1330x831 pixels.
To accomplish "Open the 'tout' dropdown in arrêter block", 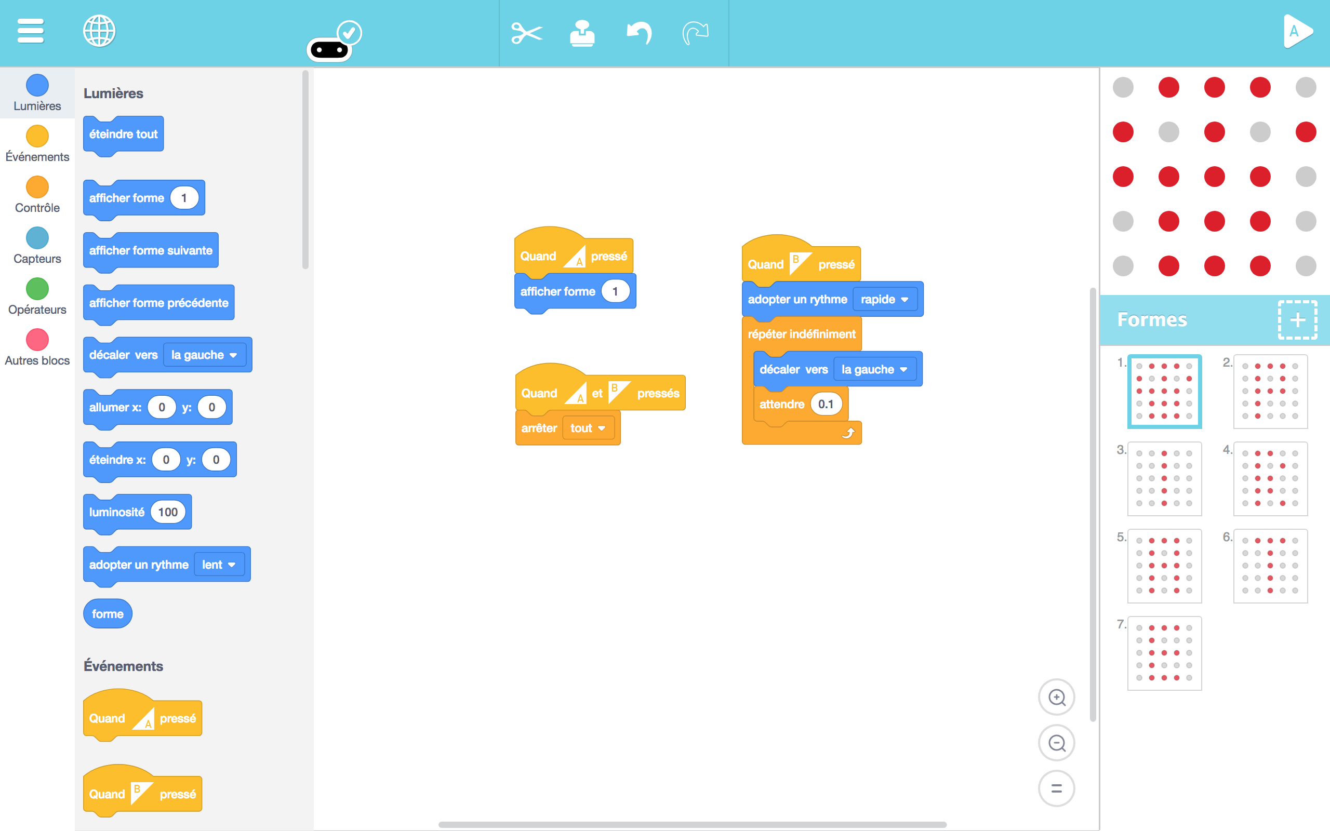I will coord(588,427).
